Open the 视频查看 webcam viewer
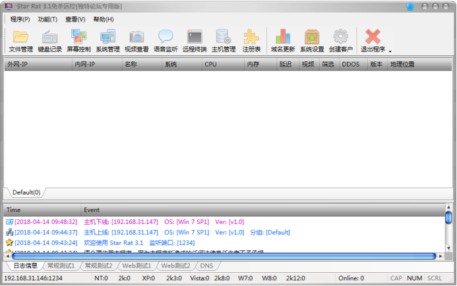The width and height of the screenshot is (457, 286). pyautogui.click(x=137, y=41)
